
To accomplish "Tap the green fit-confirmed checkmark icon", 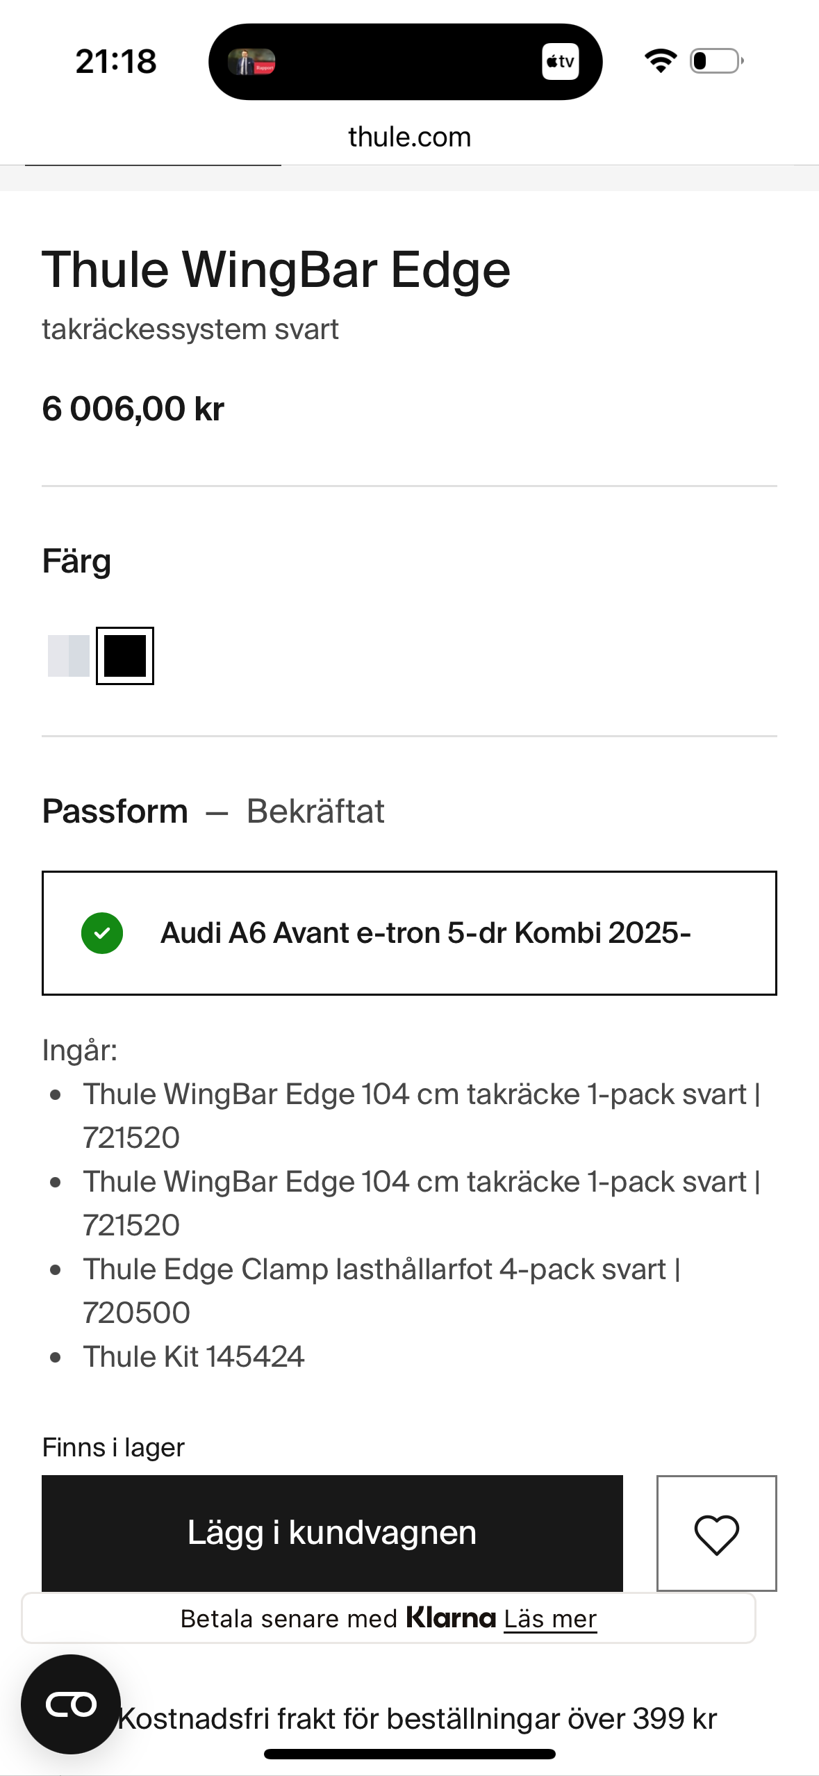I will [102, 933].
